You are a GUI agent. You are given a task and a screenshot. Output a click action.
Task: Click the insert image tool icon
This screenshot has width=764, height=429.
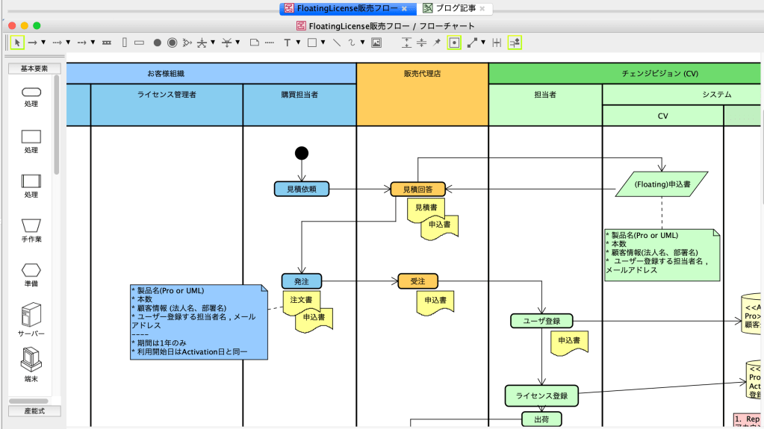(x=376, y=43)
